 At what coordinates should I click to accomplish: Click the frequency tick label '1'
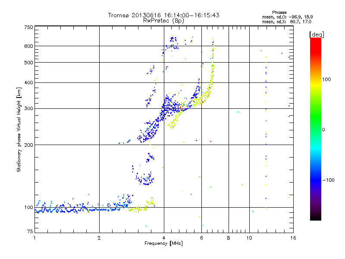pos(34,238)
